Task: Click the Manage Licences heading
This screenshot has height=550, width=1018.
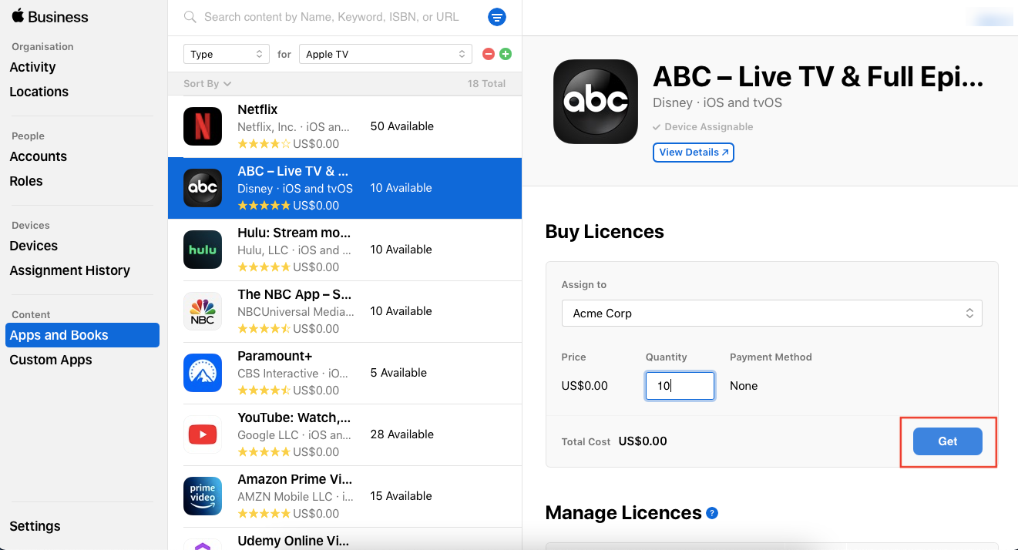Action: click(623, 513)
